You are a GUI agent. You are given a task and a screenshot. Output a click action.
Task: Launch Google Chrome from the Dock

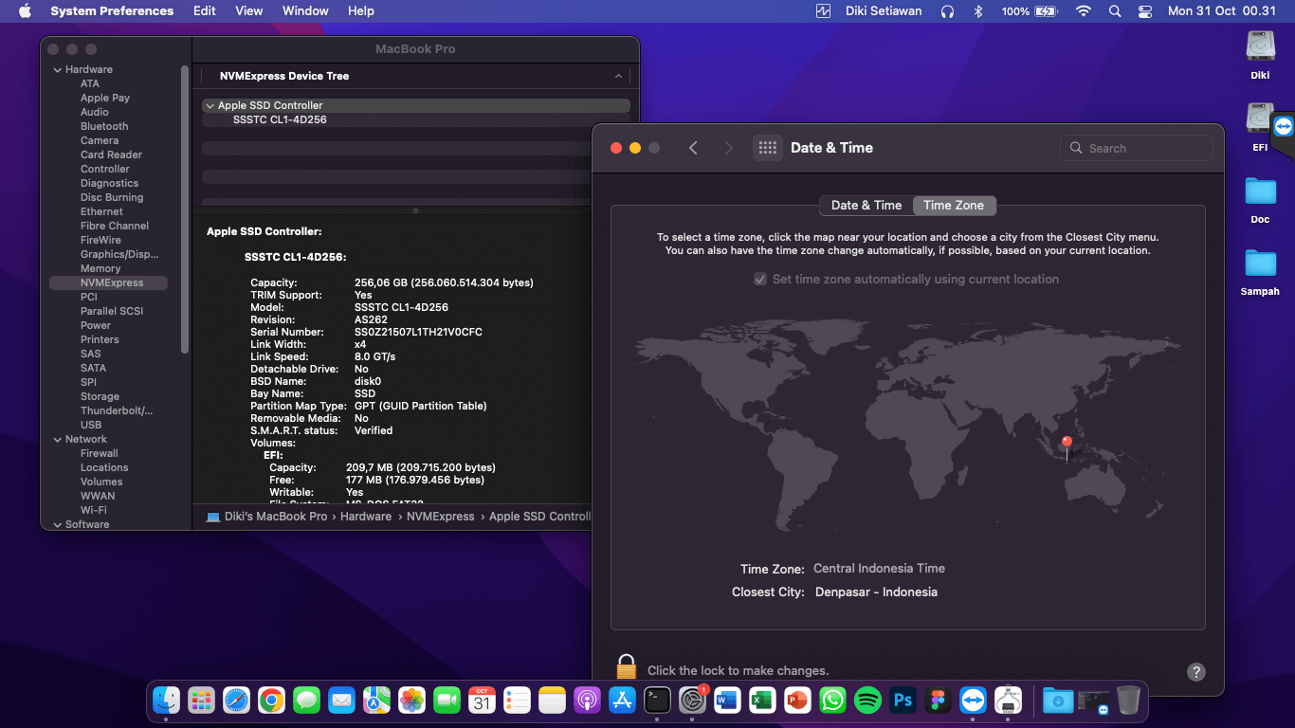[271, 701]
